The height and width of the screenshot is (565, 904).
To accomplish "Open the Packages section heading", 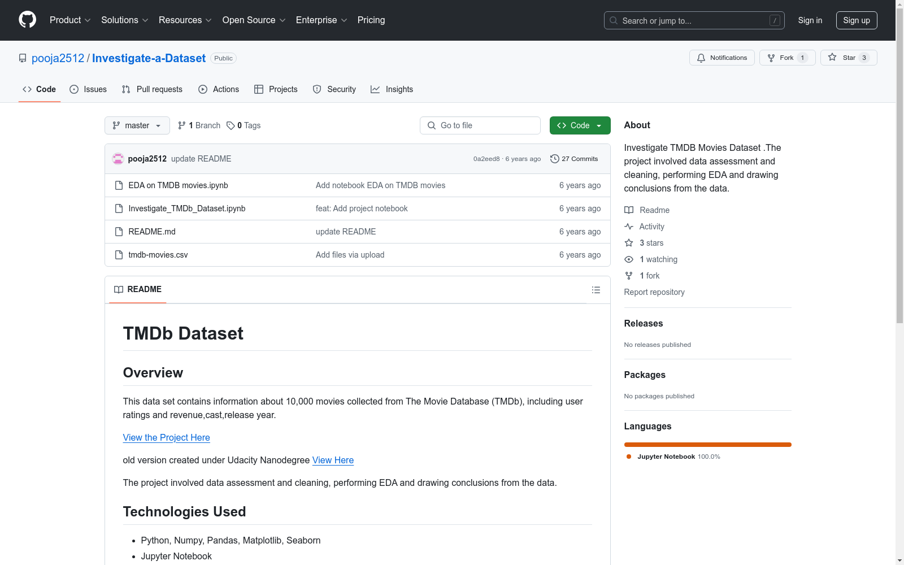I will 645,375.
